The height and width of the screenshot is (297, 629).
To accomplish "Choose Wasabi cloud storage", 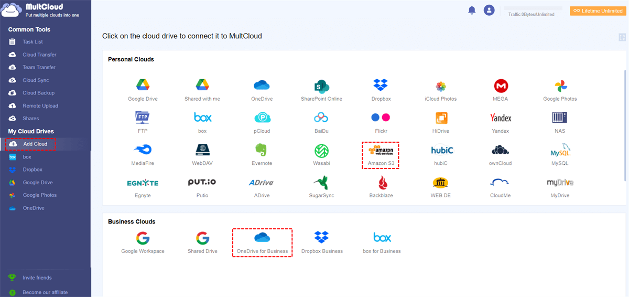I will tap(321, 154).
